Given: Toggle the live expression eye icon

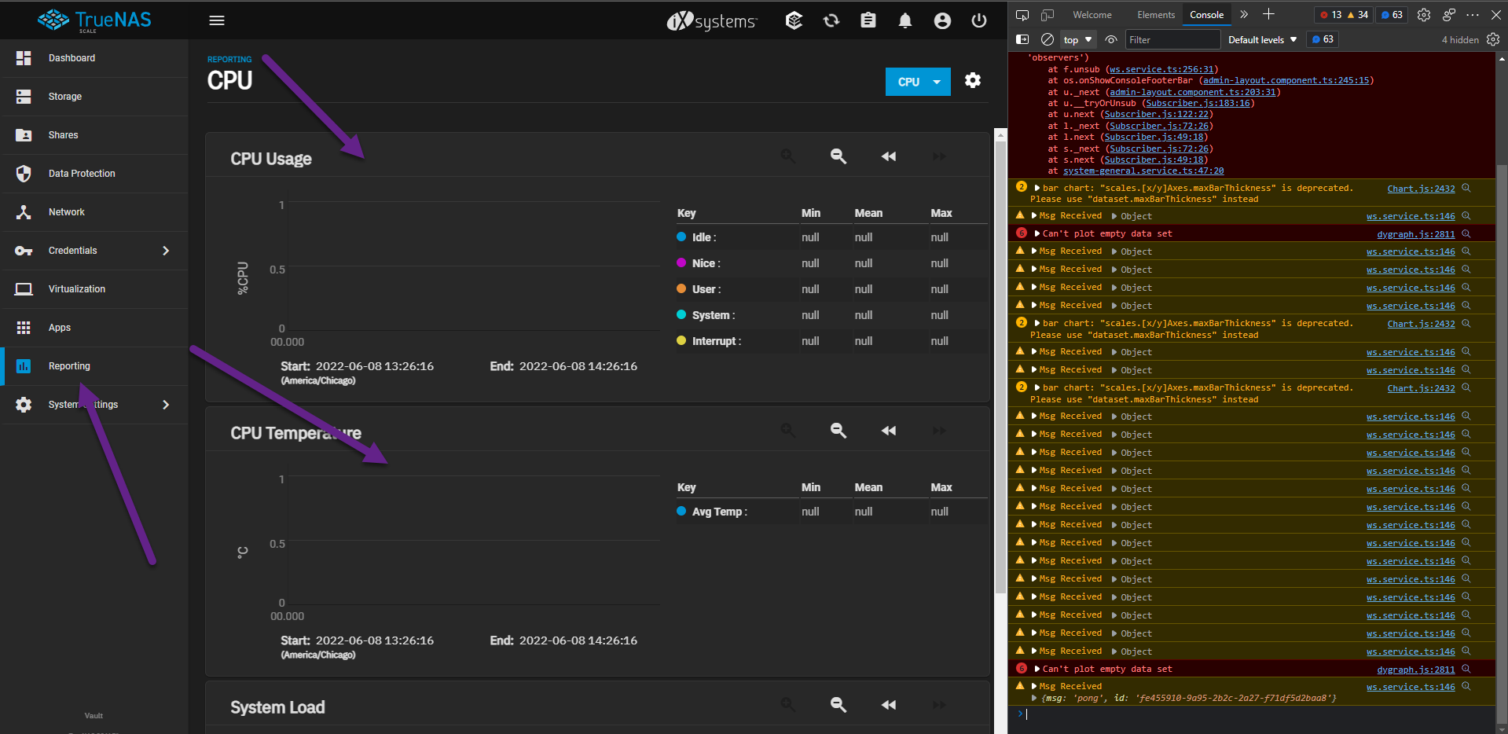Looking at the screenshot, I should [x=1111, y=39].
